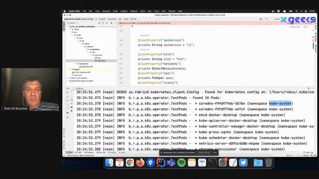Open TextEdit from the dock
Screen dimensions: 319x179
point(233,163)
